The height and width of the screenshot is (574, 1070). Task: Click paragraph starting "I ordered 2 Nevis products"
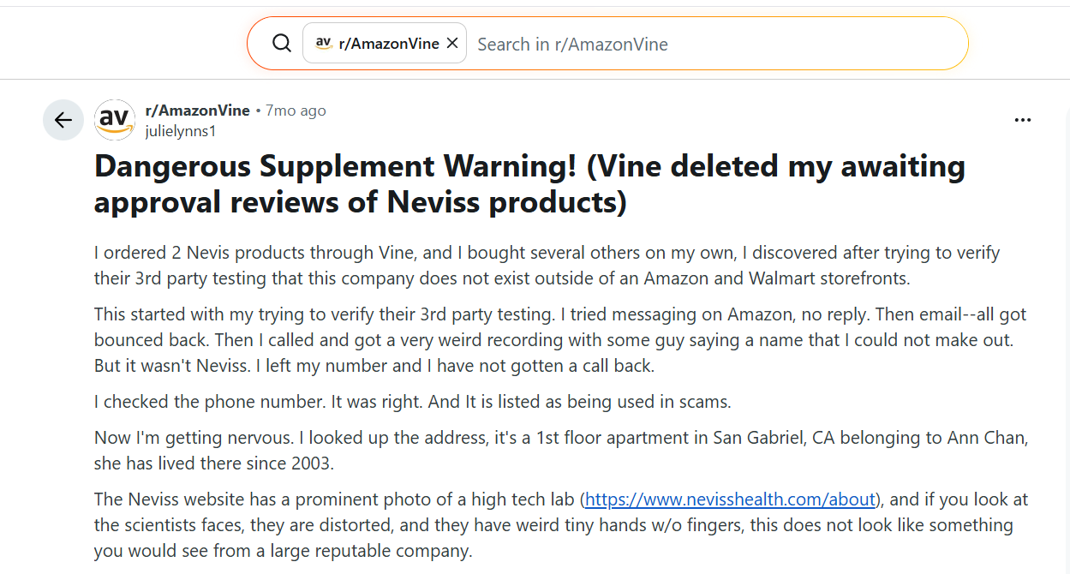click(547, 266)
